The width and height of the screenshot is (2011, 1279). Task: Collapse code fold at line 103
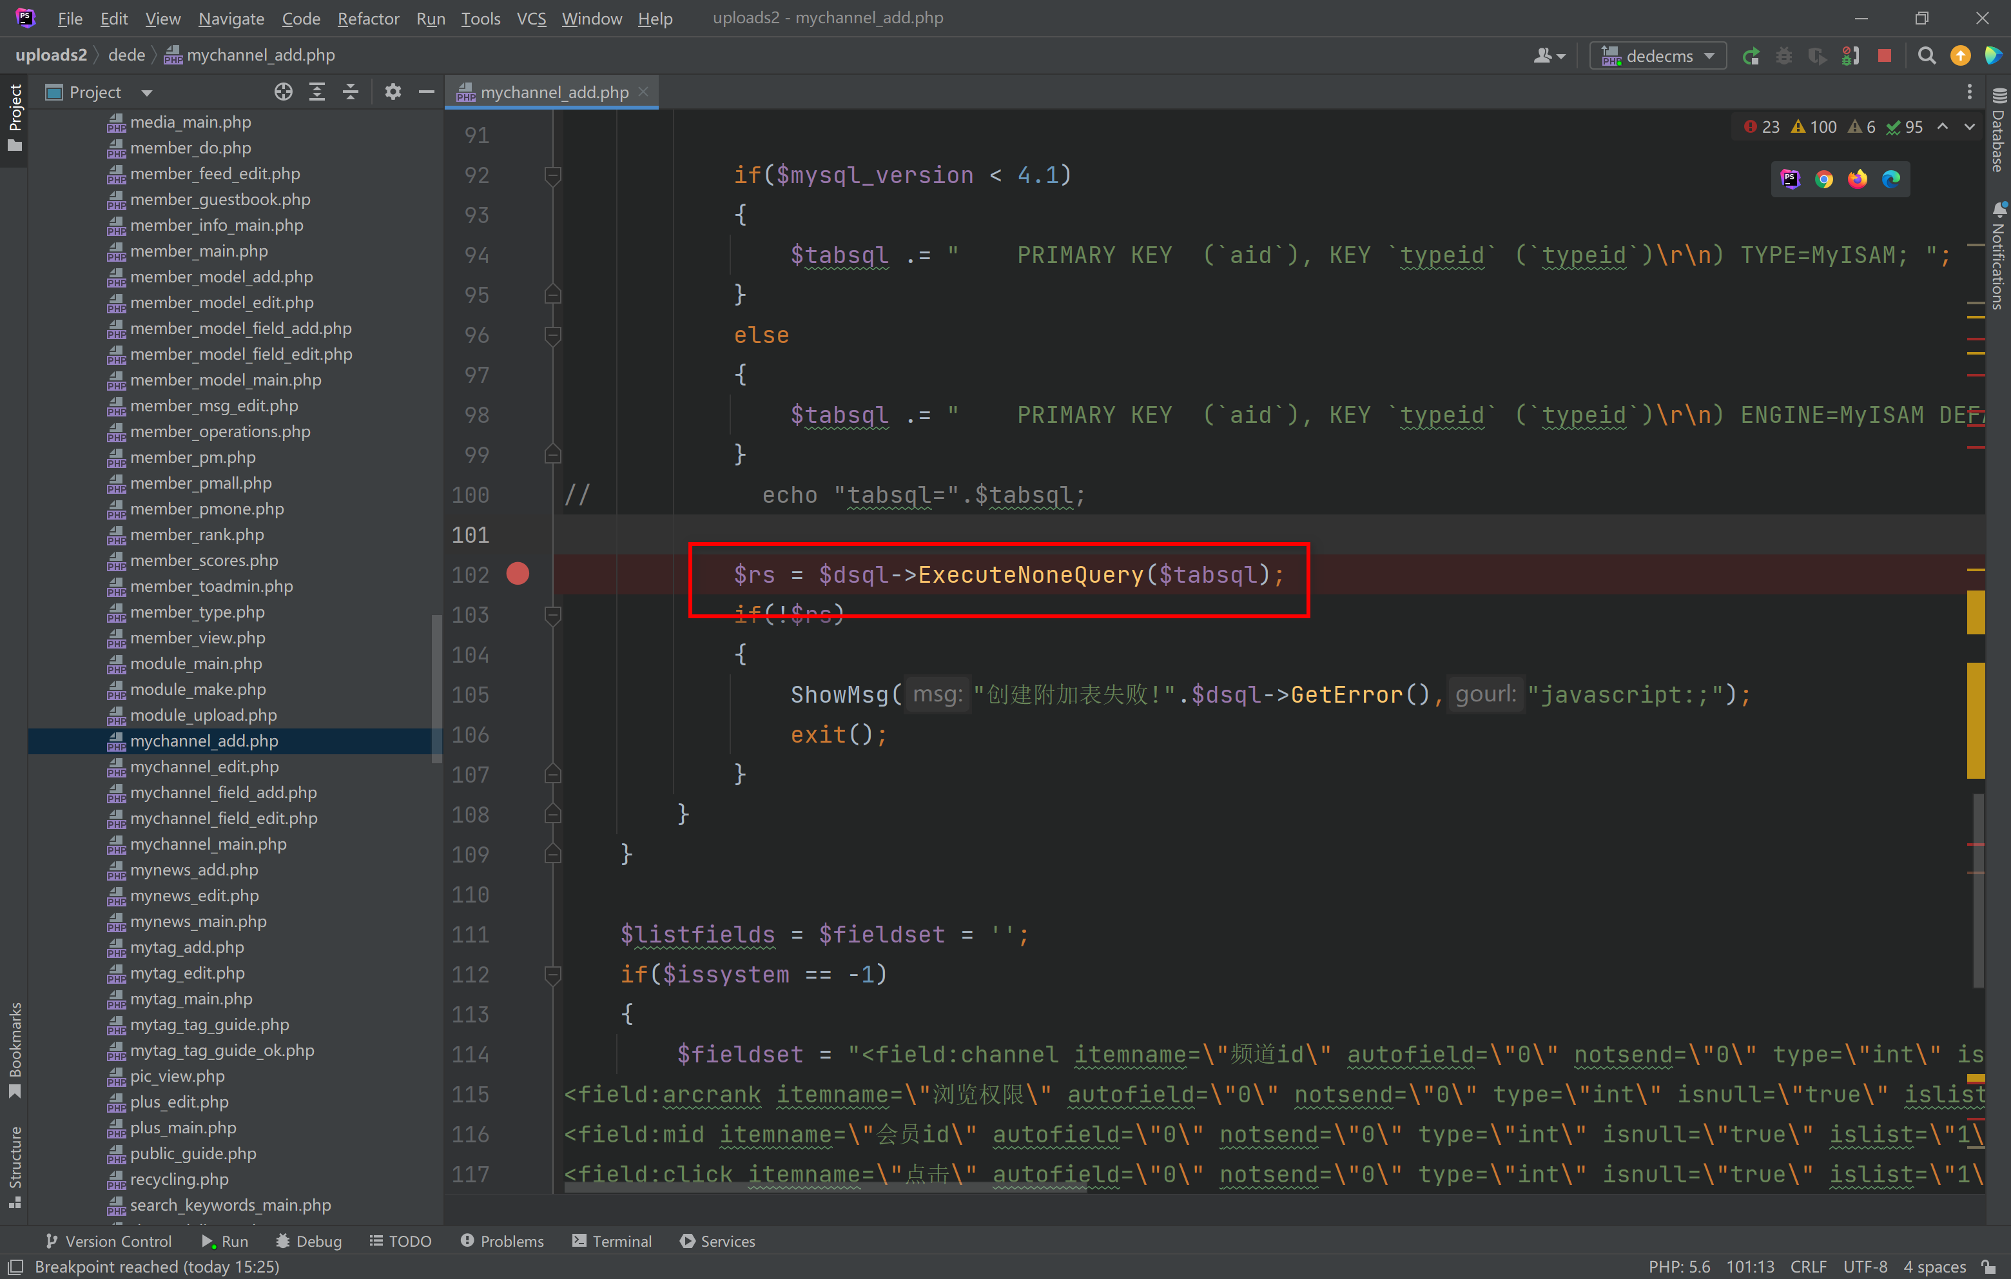coord(552,616)
